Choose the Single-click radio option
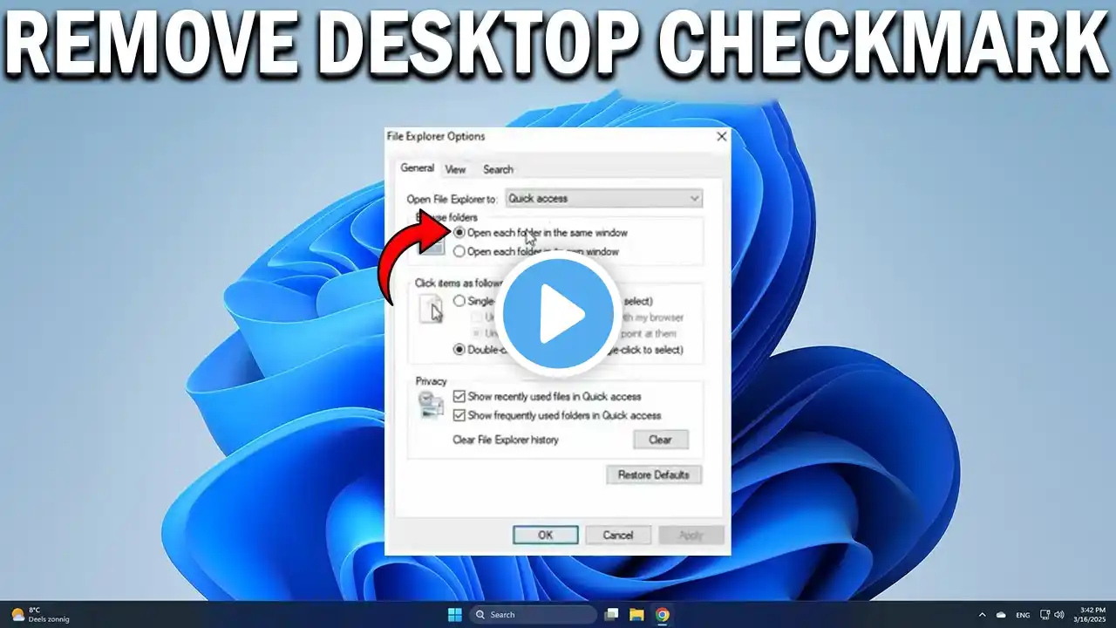 pyautogui.click(x=459, y=301)
